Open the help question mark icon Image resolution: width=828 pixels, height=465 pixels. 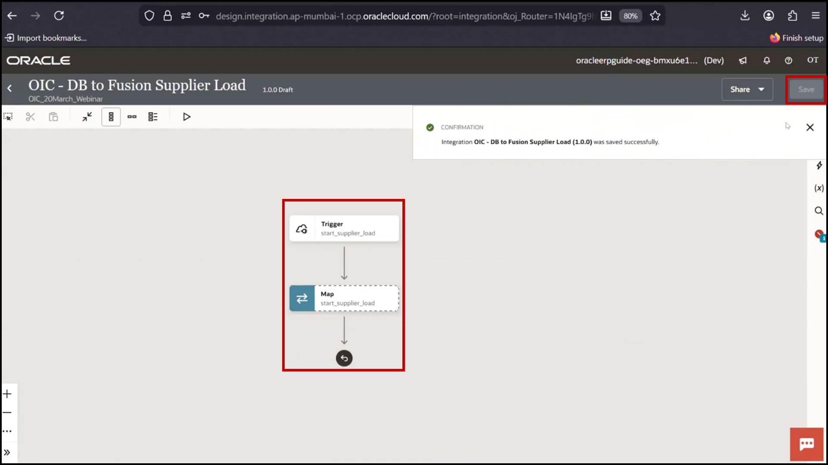(x=788, y=60)
